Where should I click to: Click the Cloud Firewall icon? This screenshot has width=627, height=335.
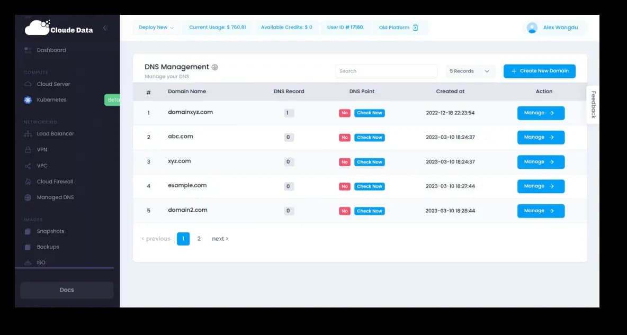[28, 182]
